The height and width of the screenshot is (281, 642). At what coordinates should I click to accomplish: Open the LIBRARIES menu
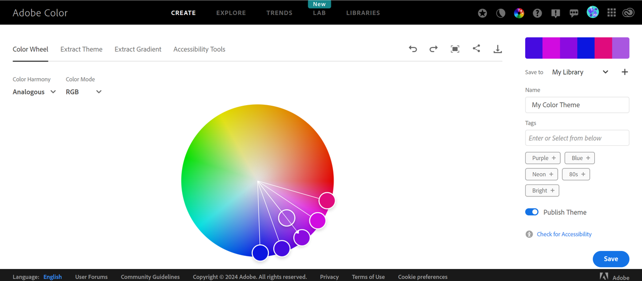click(x=363, y=13)
